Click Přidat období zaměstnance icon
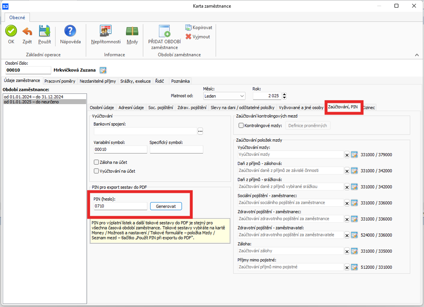Screen dimensions: 424x307 coord(164,31)
